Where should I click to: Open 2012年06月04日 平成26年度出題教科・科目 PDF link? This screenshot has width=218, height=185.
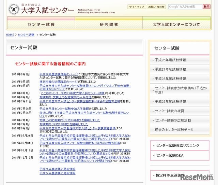[x=80, y=143]
